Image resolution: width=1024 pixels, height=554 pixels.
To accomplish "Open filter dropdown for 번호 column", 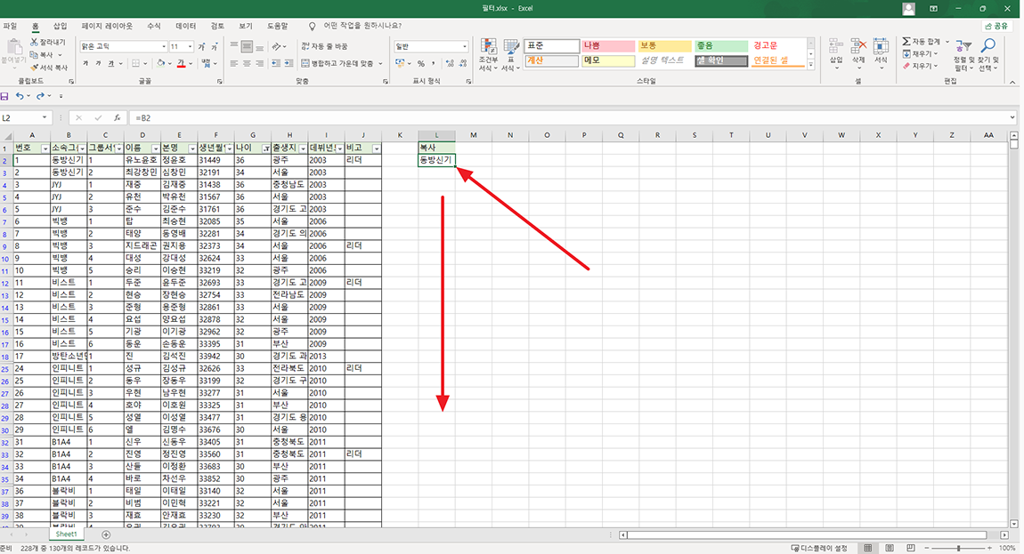I will [45, 149].
